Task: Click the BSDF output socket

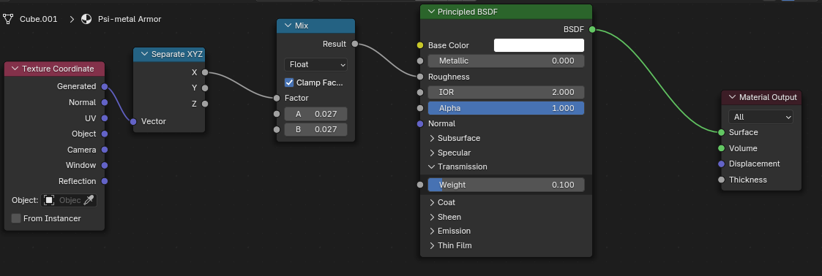Action: (592, 30)
